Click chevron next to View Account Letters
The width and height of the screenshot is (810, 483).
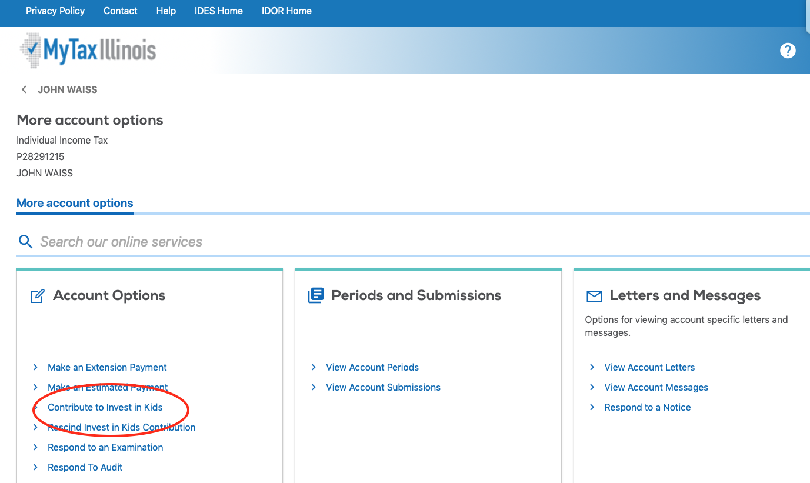[592, 367]
